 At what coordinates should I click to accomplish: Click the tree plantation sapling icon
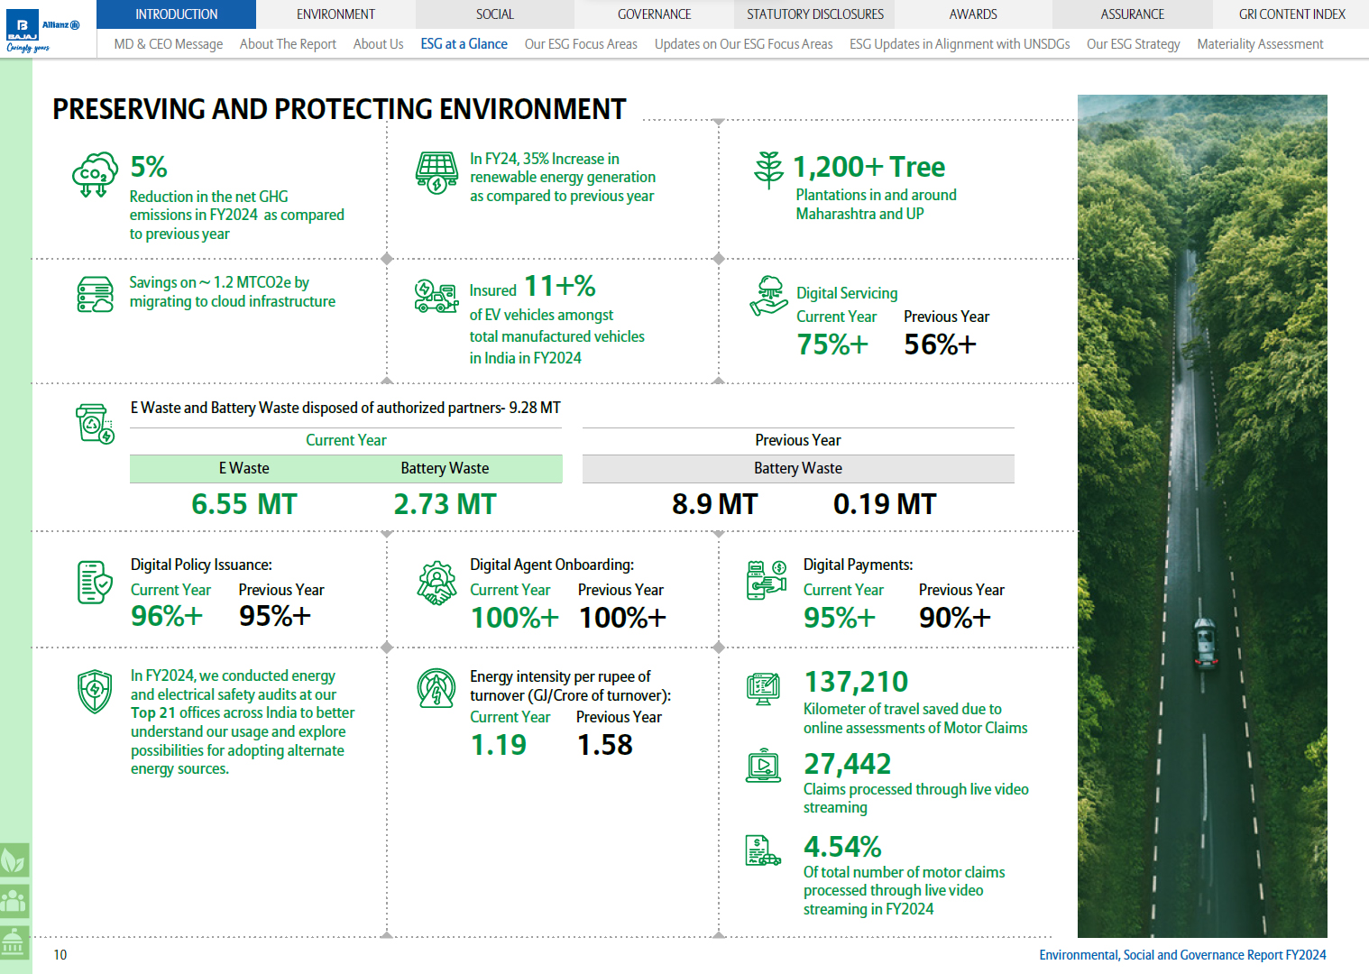[x=768, y=170]
